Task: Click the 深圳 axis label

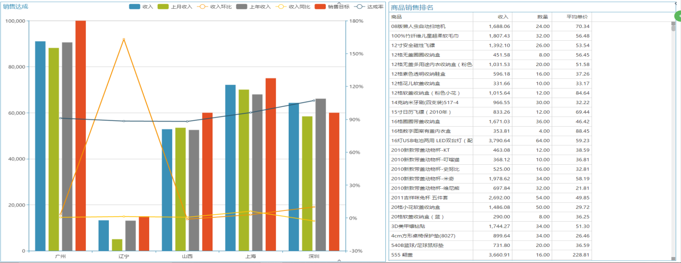Action: click(x=314, y=257)
